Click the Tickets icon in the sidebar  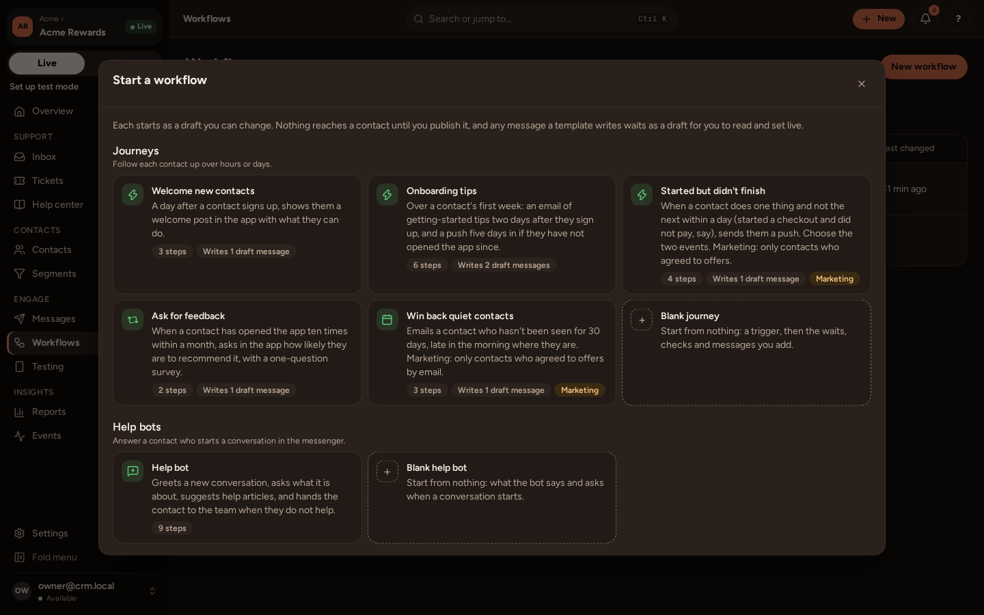(20, 181)
